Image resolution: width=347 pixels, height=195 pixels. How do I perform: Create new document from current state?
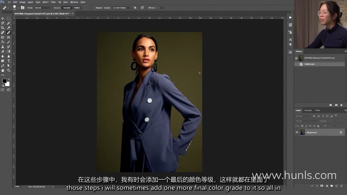[x=330, y=105]
